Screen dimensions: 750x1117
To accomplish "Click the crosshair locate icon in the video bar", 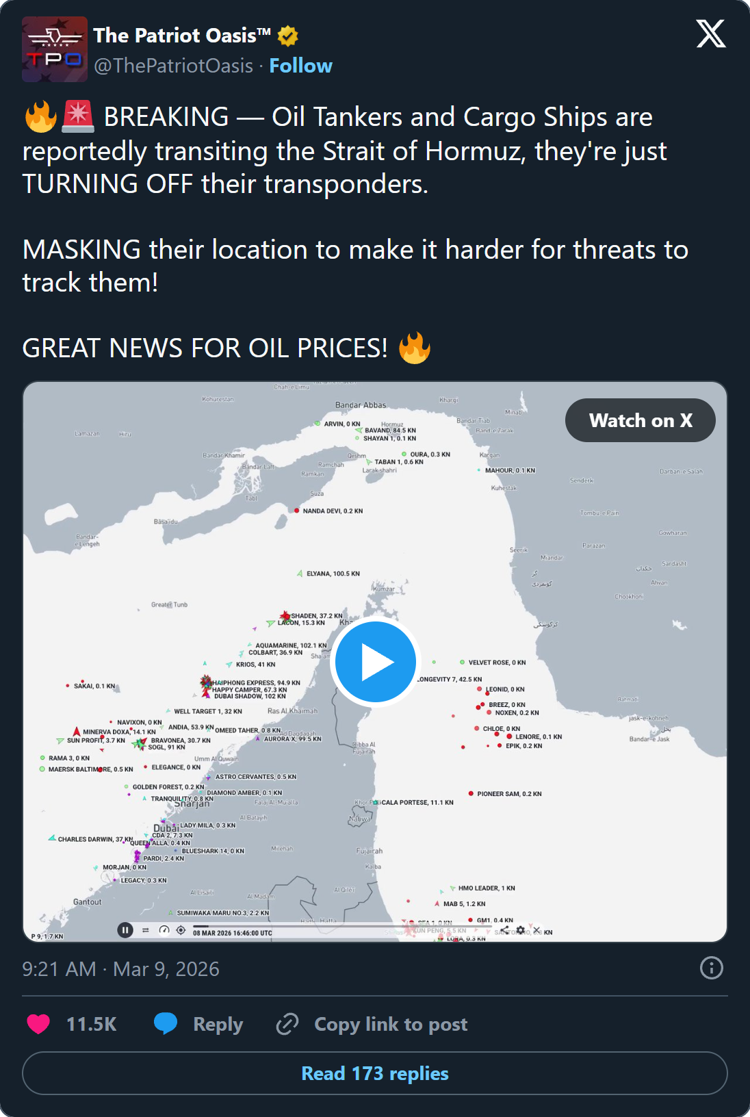I will tap(180, 928).
